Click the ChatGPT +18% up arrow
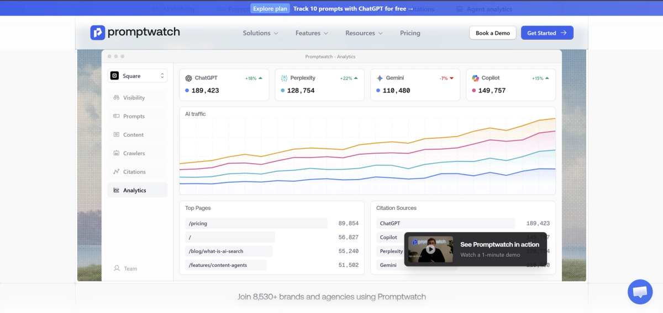663x313 pixels. pyautogui.click(x=261, y=78)
